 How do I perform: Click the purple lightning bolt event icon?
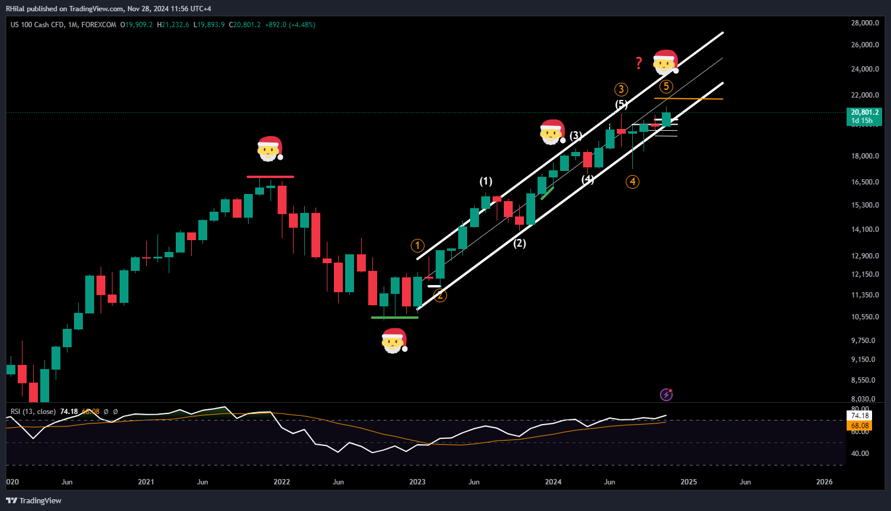tap(666, 394)
